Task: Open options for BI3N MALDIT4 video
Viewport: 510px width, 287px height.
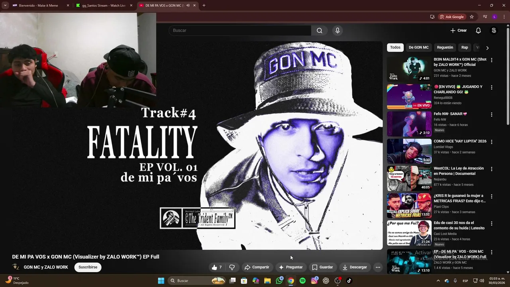Action: pos(491,60)
